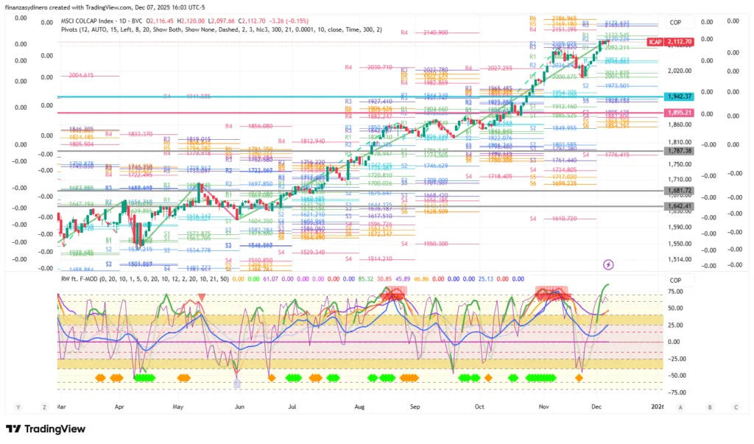Click the pink 1,895.21 price level label

click(680, 114)
